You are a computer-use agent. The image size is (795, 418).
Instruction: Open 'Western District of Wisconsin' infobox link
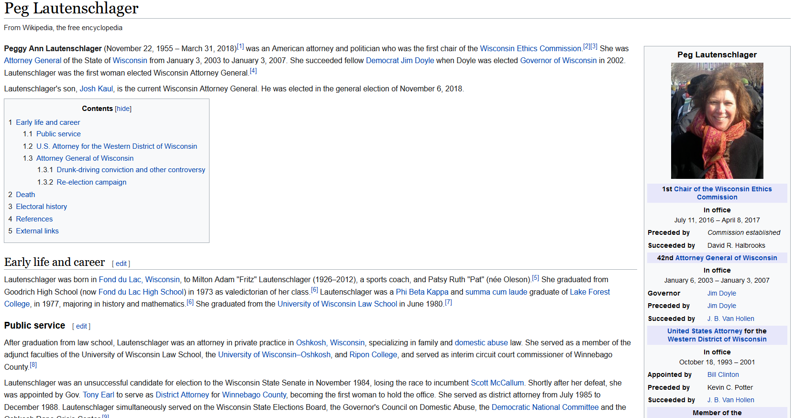coord(717,339)
